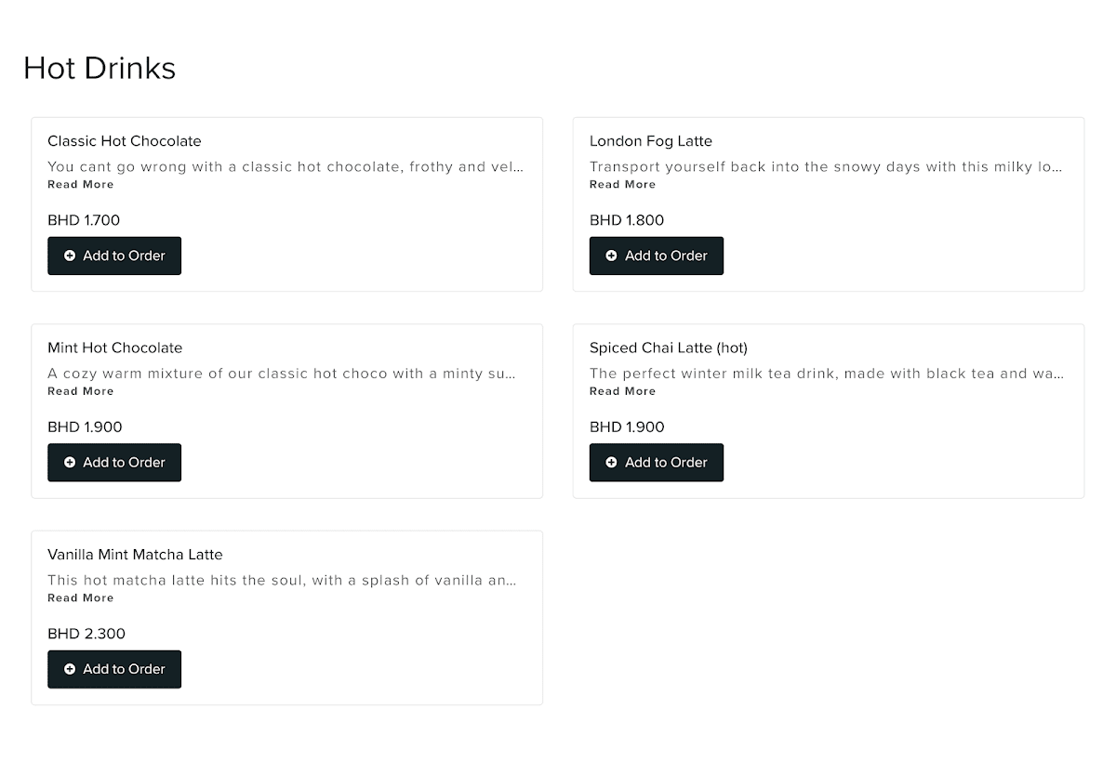Click the BHD 1.700 price label
The height and width of the screenshot is (774, 1116).
84,220
